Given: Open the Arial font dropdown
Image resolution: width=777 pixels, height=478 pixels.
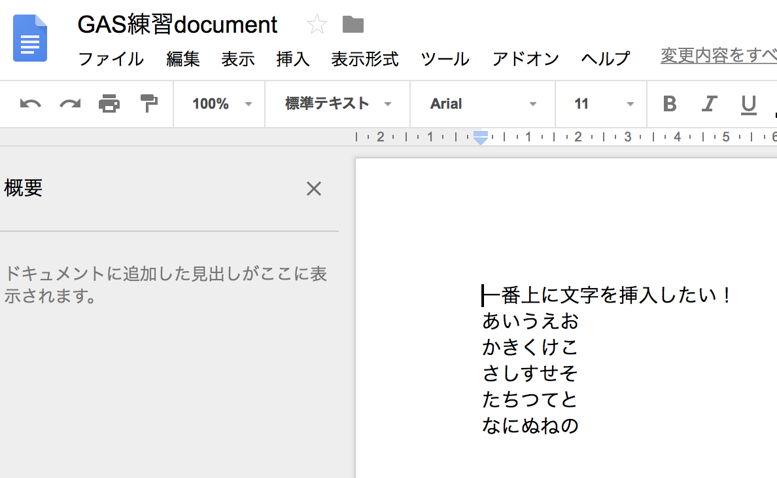Looking at the screenshot, I should click(x=483, y=104).
